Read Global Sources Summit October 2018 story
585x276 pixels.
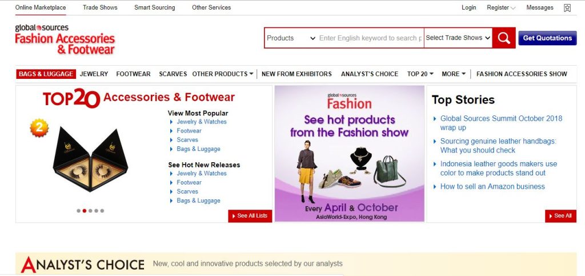(501, 123)
